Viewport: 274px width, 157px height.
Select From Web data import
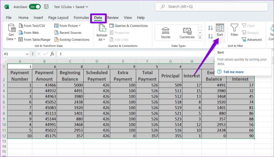coord(30,33)
